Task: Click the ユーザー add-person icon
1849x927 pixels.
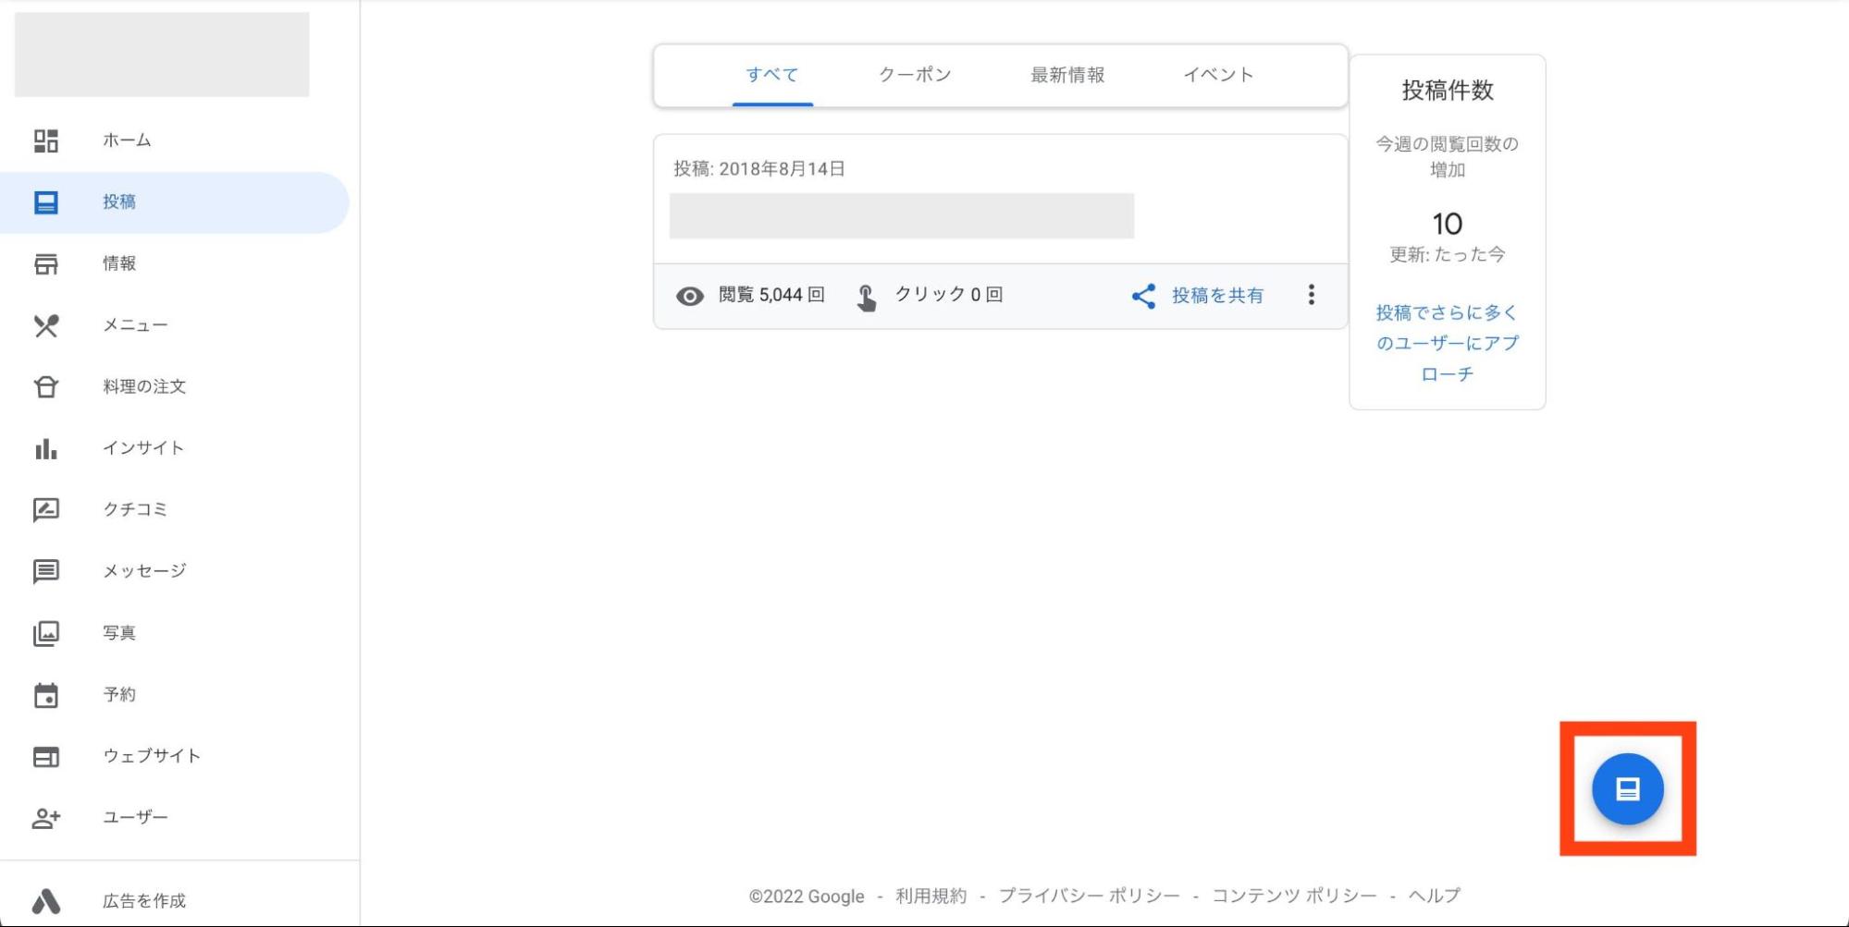Action: (x=46, y=818)
